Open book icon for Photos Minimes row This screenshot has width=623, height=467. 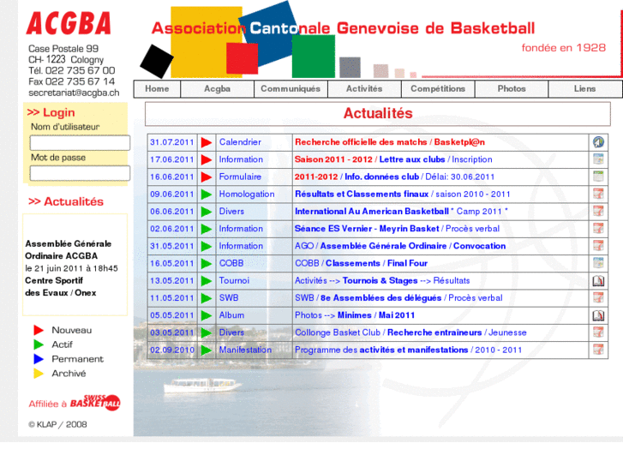tap(598, 315)
